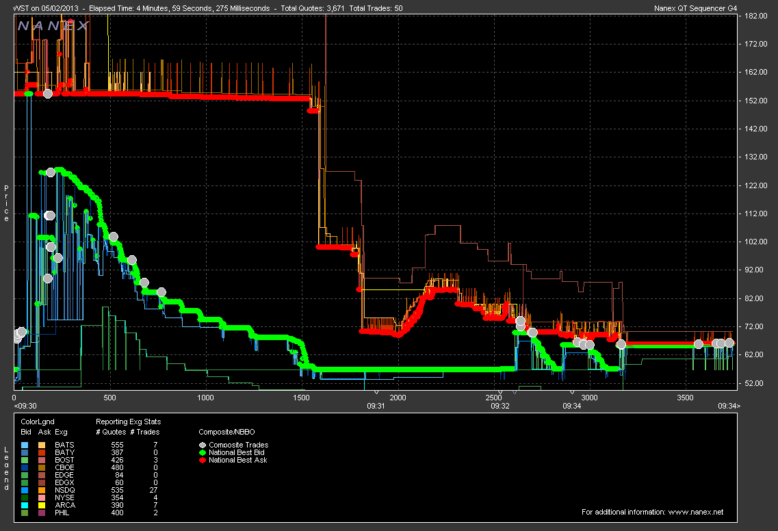This screenshot has height=531, width=778.
Task: Click the '<09:30' start time label
Action: pyautogui.click(x=25, y=406)
